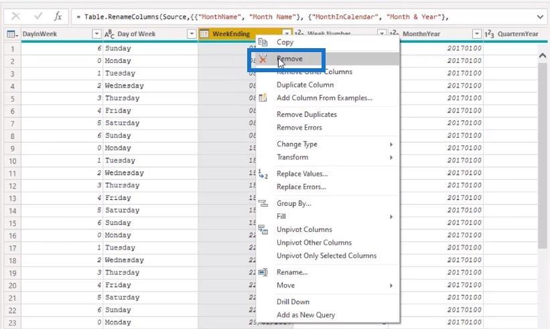Select Unpivot Other Columns entry
Image resolution: width=550 pixels, height=329 pixels.
click(328, 243)
